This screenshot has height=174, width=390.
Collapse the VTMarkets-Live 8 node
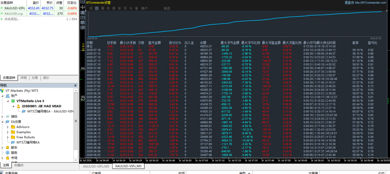(x=7, y=101)
